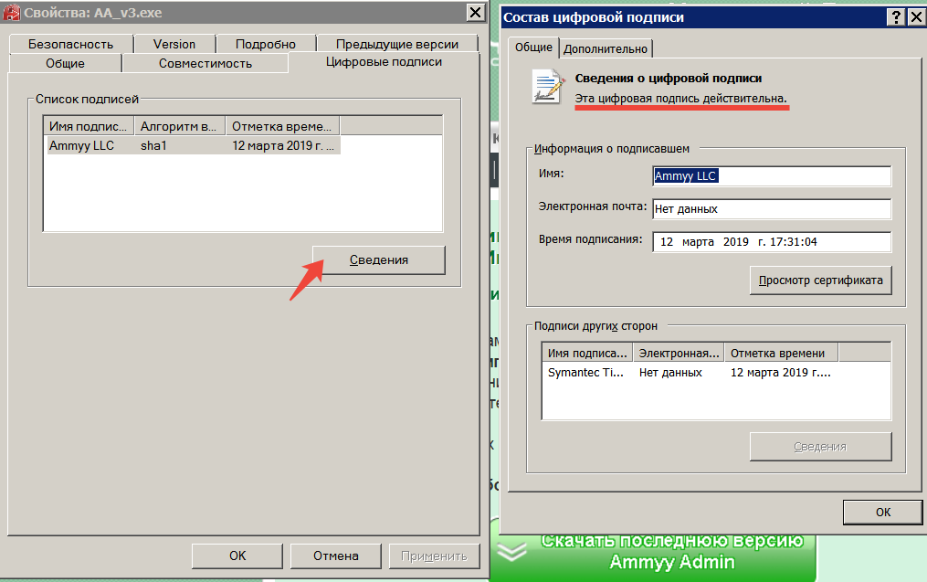Viewport: 927px width, 582px height.
Task: Select the Цифровые подписи tab
Action: click(384, 62)
